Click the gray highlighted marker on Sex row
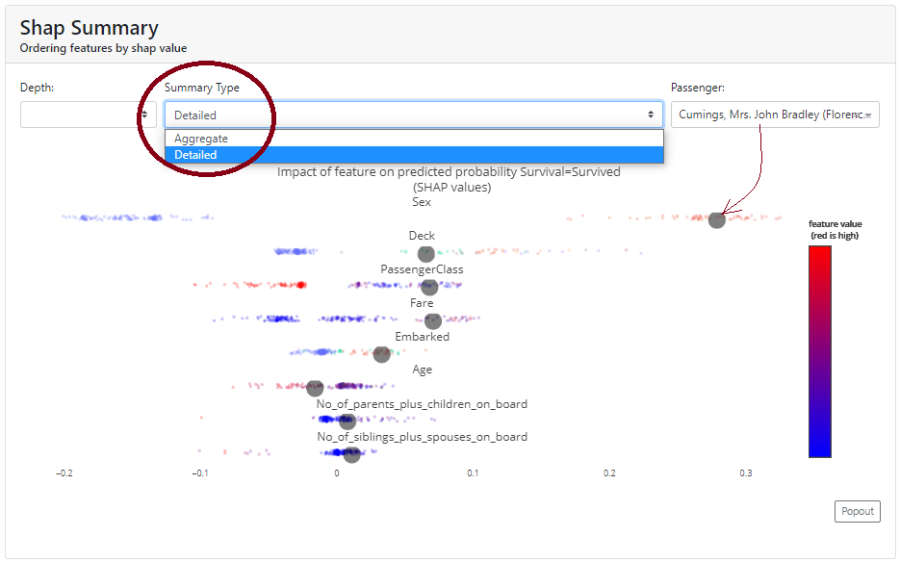This screenshot has width=900, height=562. coord(716,219)
